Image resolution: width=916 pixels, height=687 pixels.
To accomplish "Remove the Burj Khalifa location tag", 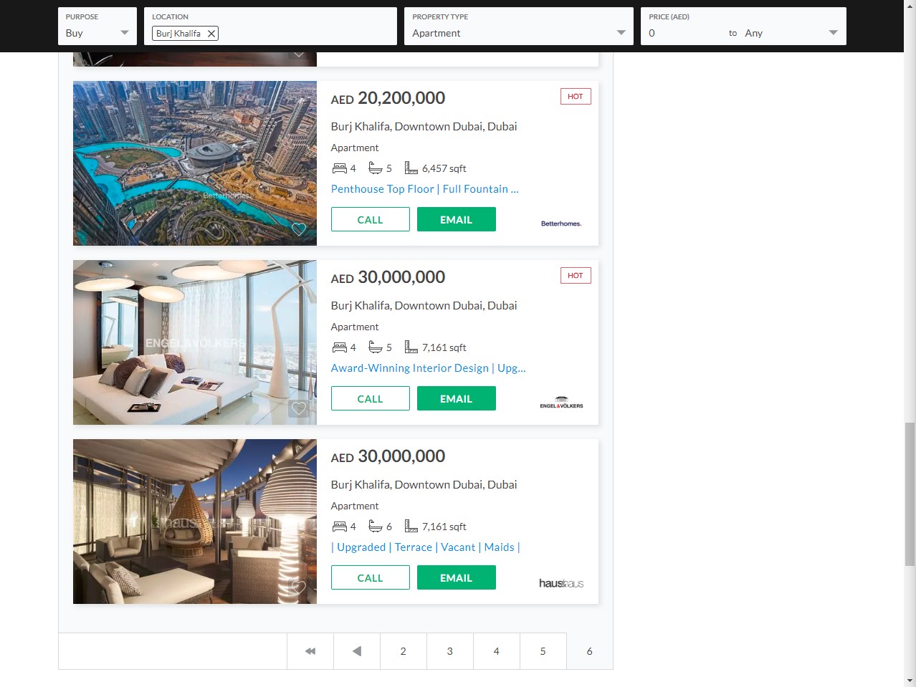I will (x=211, y=34).
